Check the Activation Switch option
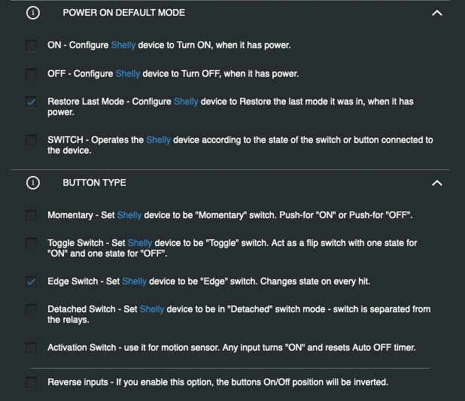Screen dimensions: 465x401 tap(31, 348)
